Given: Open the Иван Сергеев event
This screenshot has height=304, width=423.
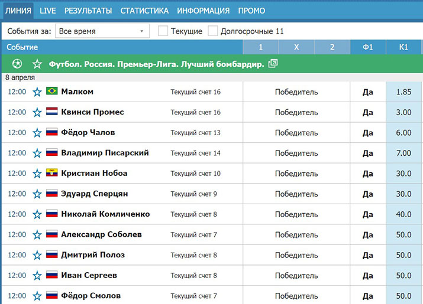Looking at the screenshot, I should 89,275.
